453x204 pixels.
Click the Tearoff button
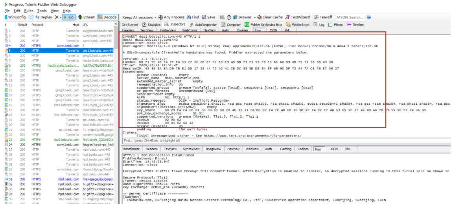click(324, 17)
